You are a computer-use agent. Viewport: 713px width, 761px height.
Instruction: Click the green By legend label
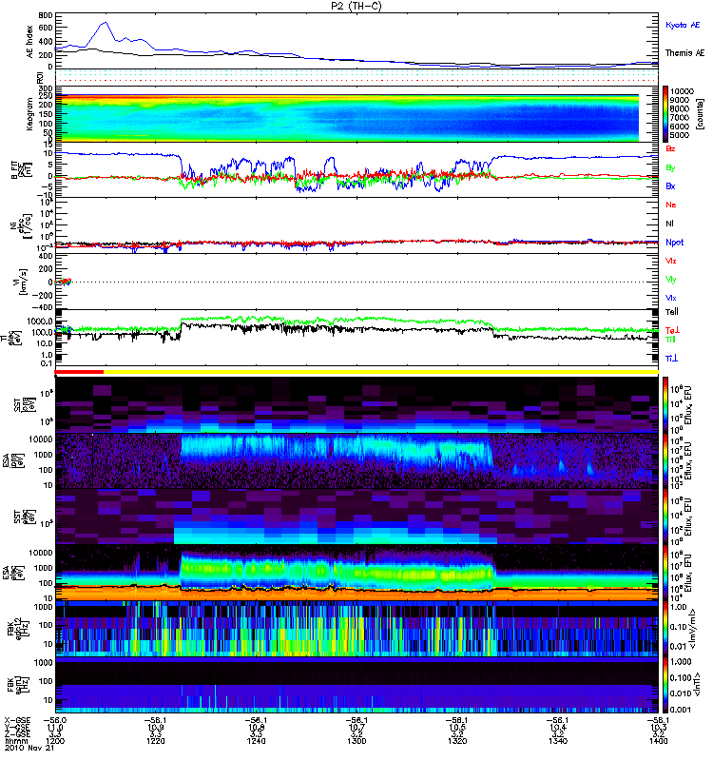[x=670, y=168]
